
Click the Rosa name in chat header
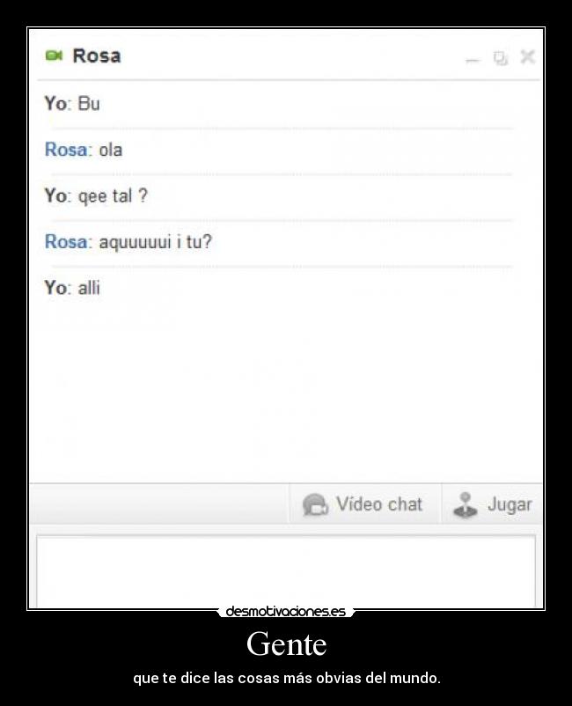(x=97, y=55)
